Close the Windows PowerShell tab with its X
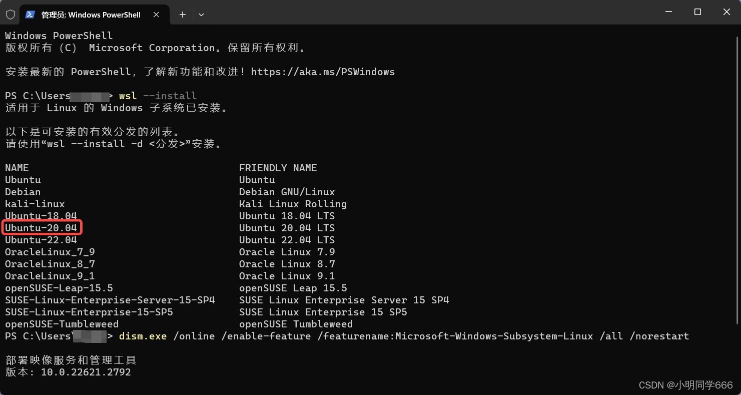Image resolution: width=741 pixels, height=395 pixels. (x=156, y=15)
